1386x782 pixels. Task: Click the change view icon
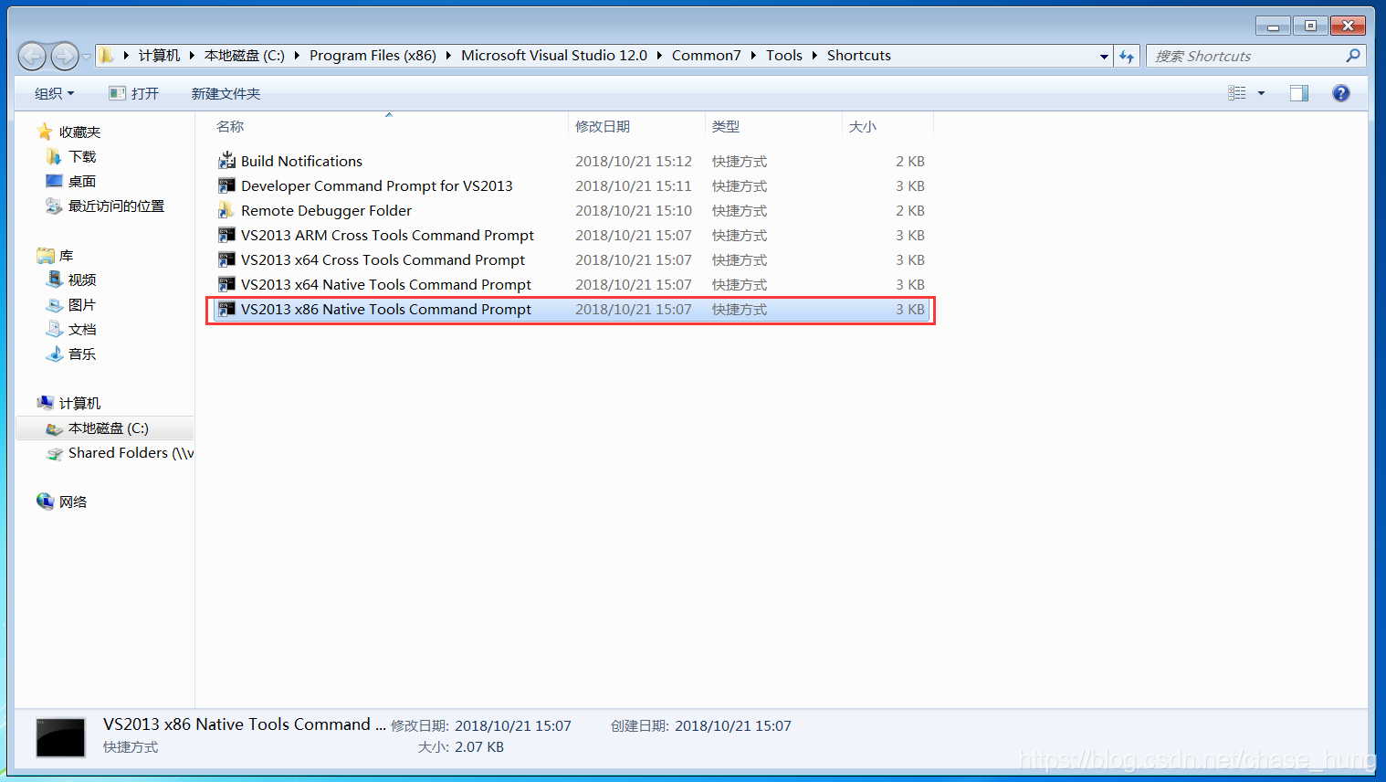(x=1237, y=93)
